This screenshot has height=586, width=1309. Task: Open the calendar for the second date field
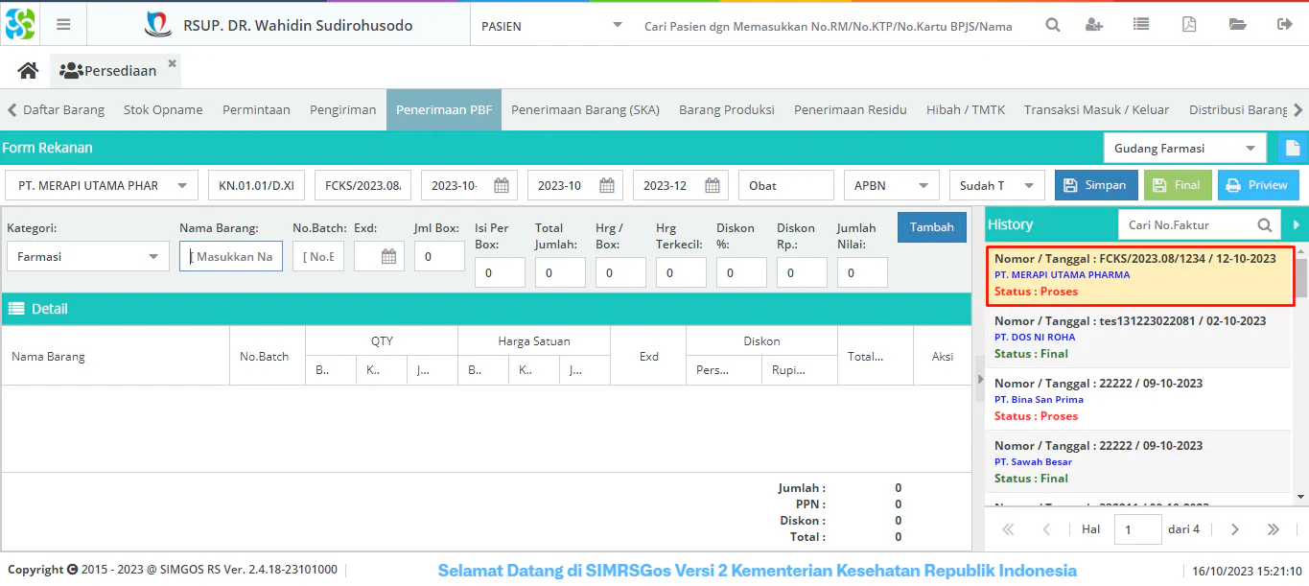click(607, 185)
